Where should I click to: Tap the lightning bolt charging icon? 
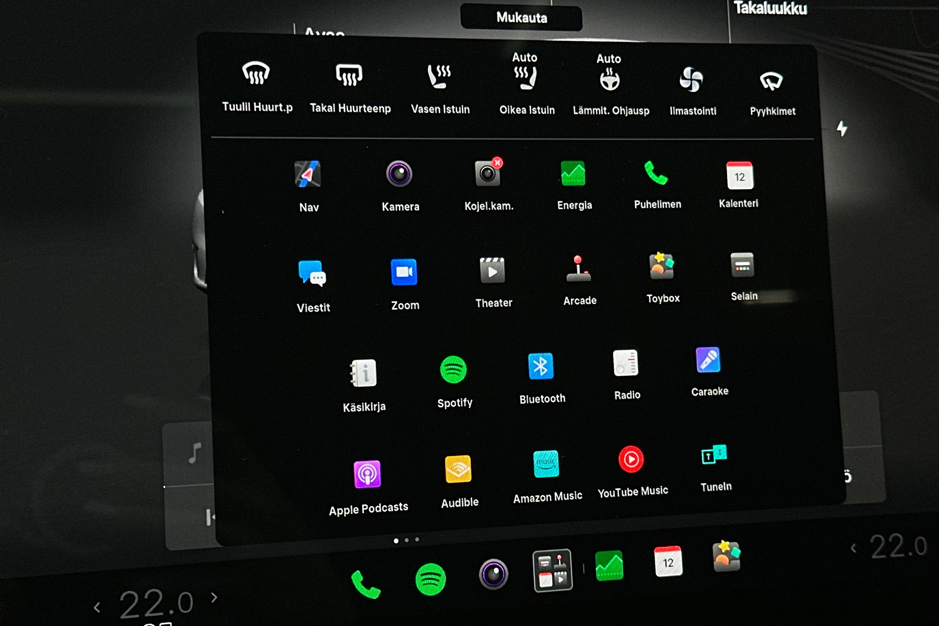842,128
